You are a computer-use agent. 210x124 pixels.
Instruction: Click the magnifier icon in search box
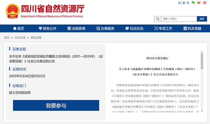(158, 19)
